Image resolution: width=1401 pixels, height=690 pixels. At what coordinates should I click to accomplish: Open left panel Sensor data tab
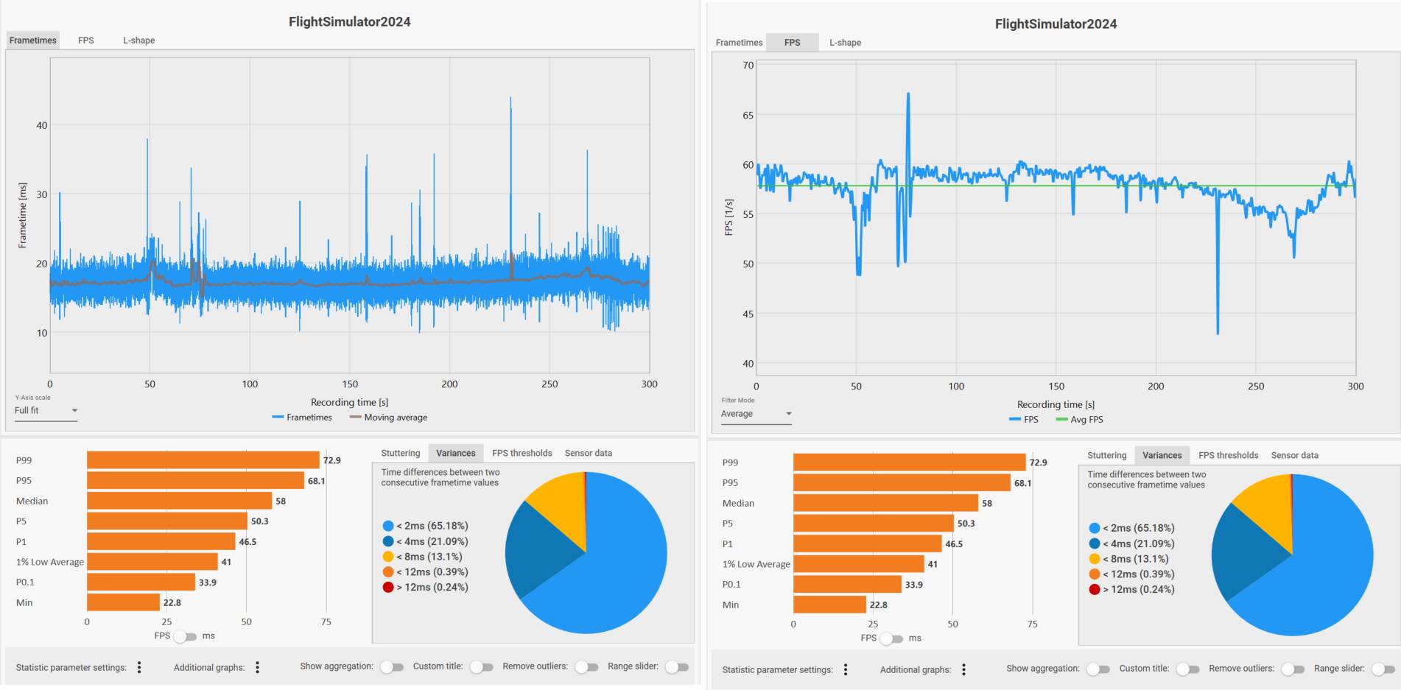click(588, 453)
